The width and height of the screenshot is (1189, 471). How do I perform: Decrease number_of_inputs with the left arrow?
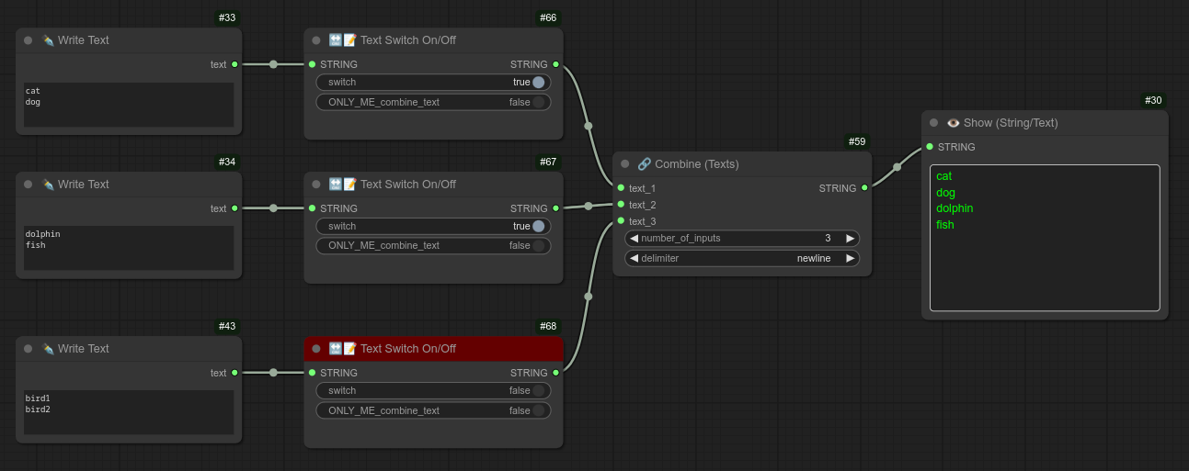pyautogui.click(x=634, y=239)
